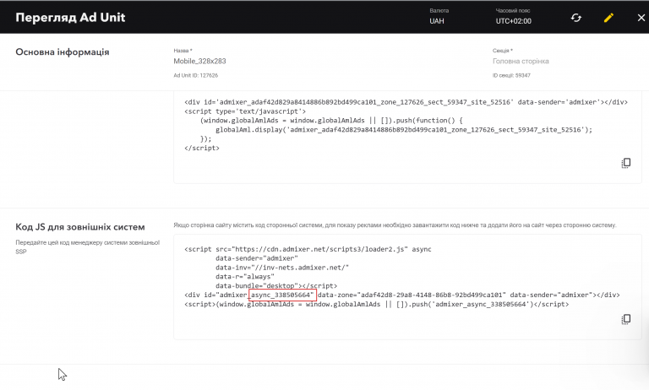Close the Ad Unit preview panel

pyautogui.click(x=641, y=18)
